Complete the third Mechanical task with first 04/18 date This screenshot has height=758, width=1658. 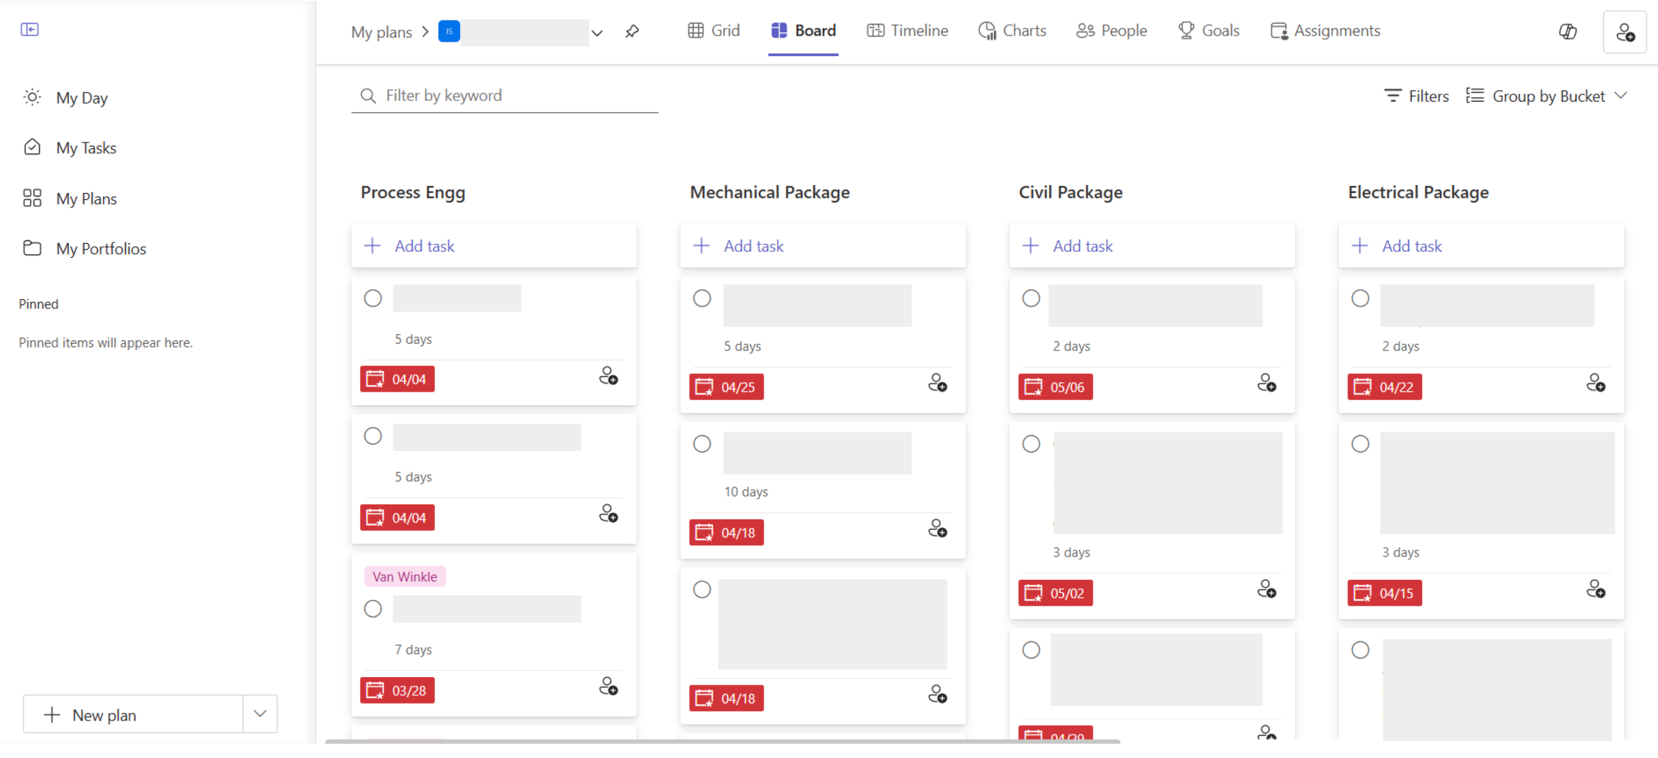click(701, 589)
